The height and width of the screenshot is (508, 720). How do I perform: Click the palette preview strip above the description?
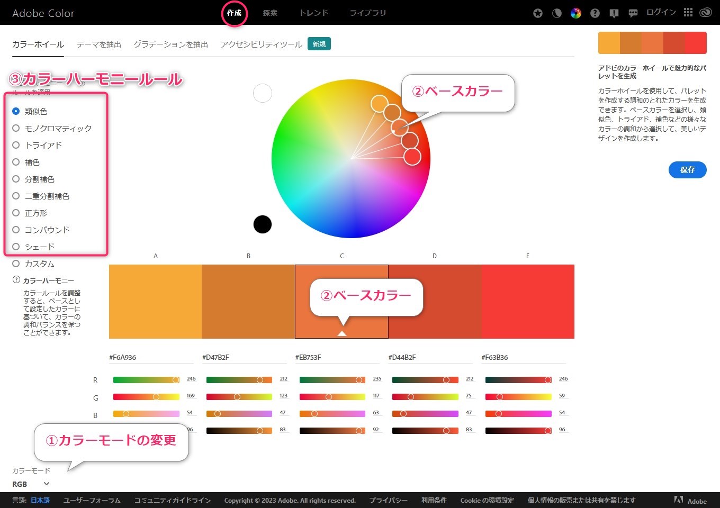652,43
